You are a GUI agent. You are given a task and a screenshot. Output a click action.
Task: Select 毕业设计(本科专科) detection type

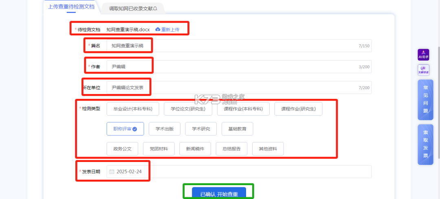[133, 109]
